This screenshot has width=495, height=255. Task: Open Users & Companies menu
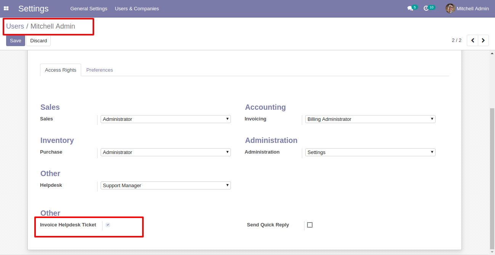(137, 8)
